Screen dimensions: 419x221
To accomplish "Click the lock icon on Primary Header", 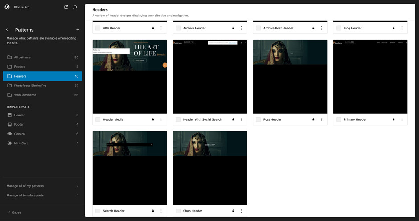I will (x=394, y=119).
